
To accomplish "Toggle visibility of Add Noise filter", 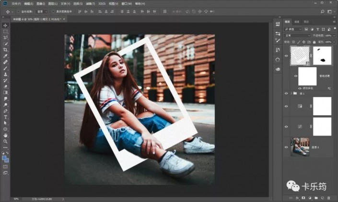I will click(300, 88).
